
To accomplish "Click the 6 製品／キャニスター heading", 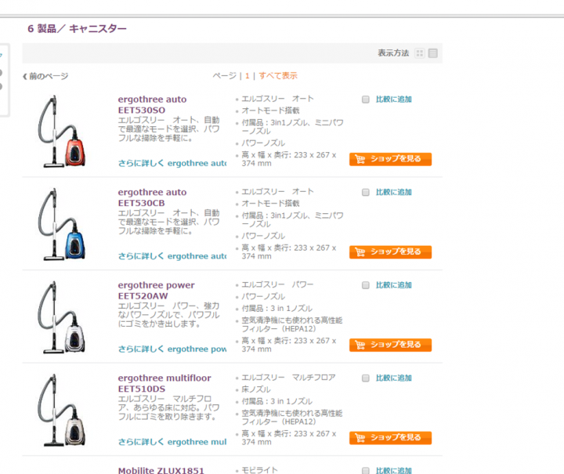I will pos(77,29).
